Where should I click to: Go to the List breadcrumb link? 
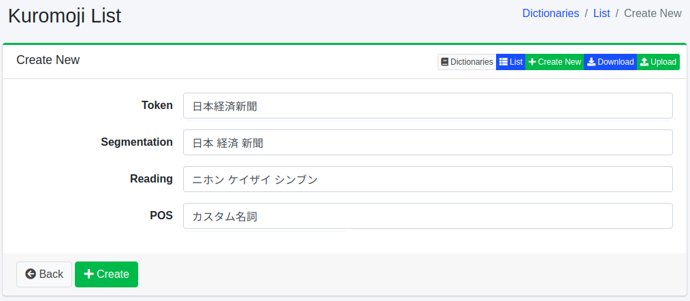[x=602, y=13]
